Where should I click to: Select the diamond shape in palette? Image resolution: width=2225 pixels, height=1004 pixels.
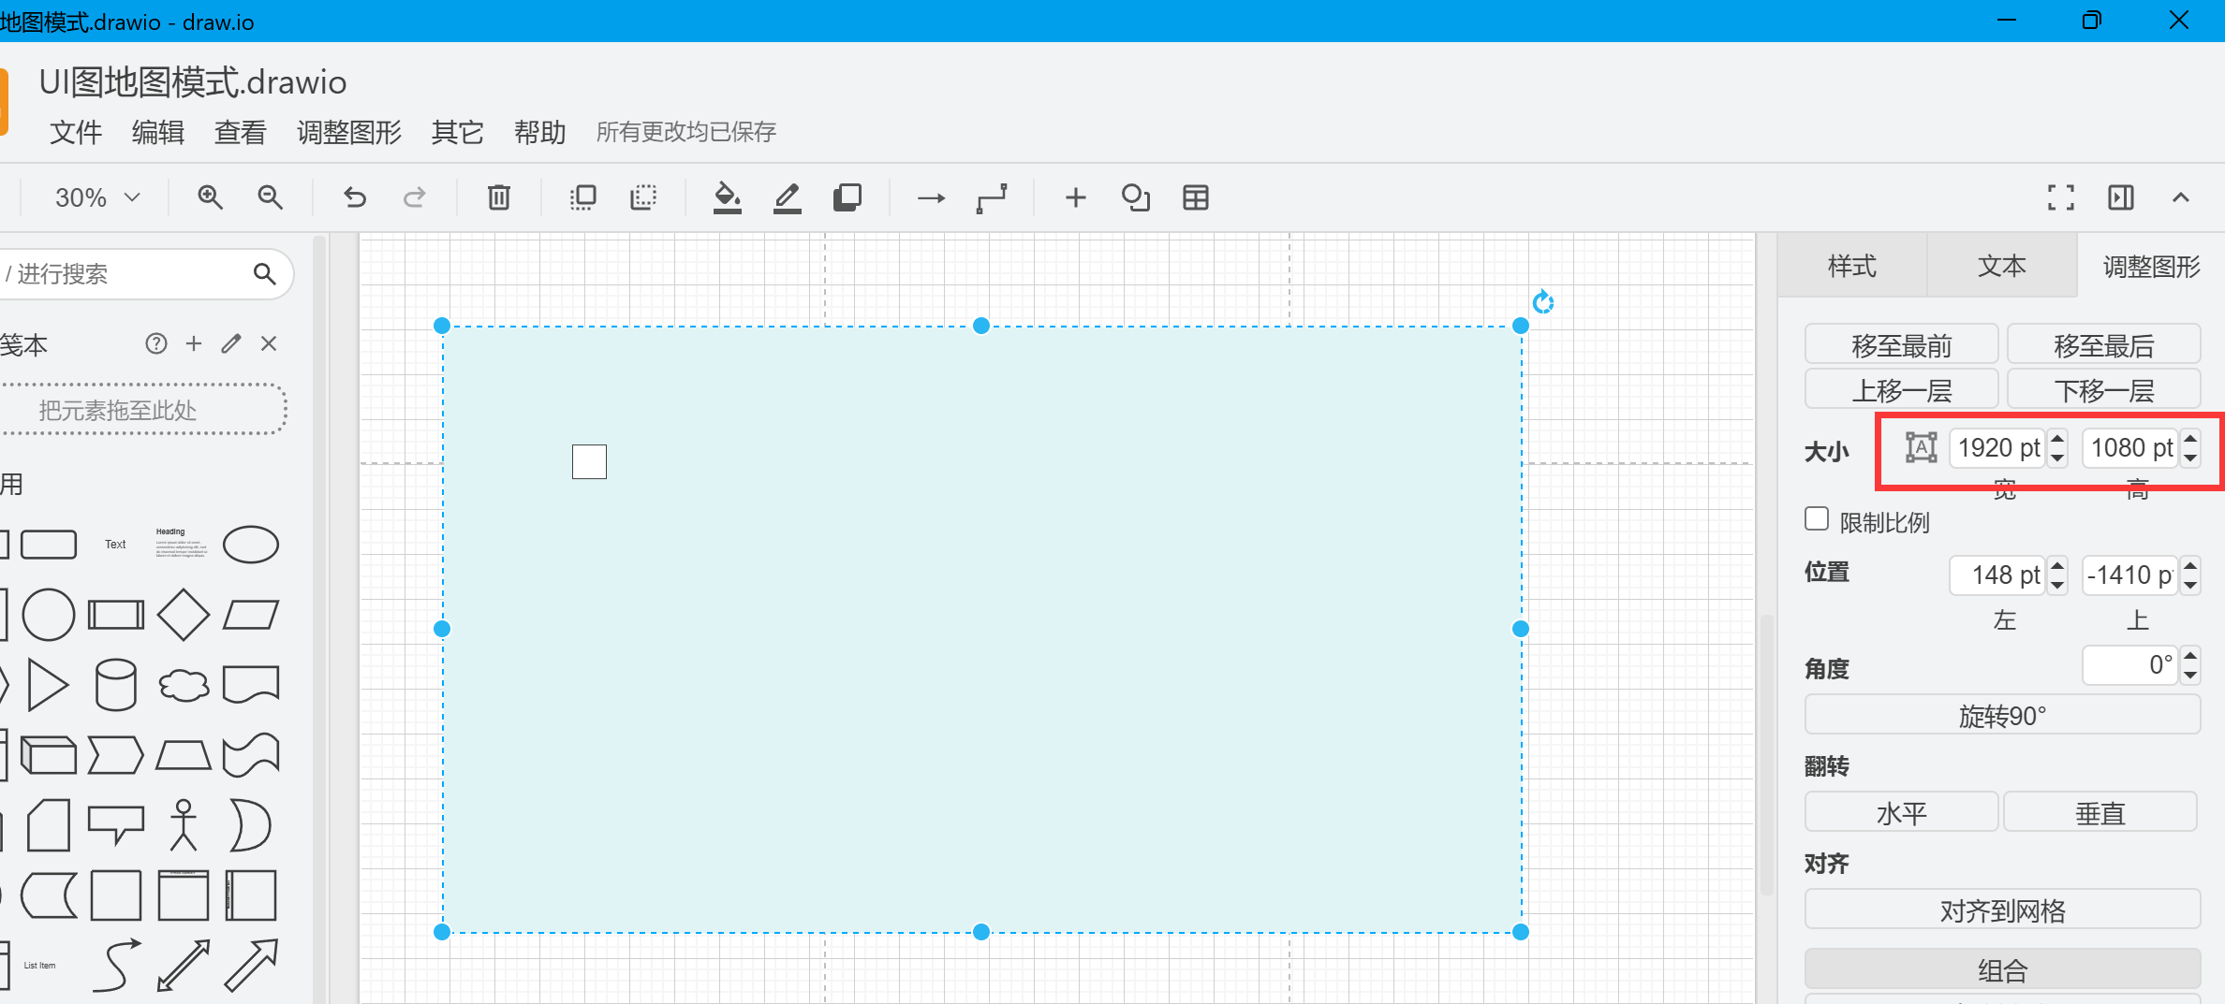point(184,615)
